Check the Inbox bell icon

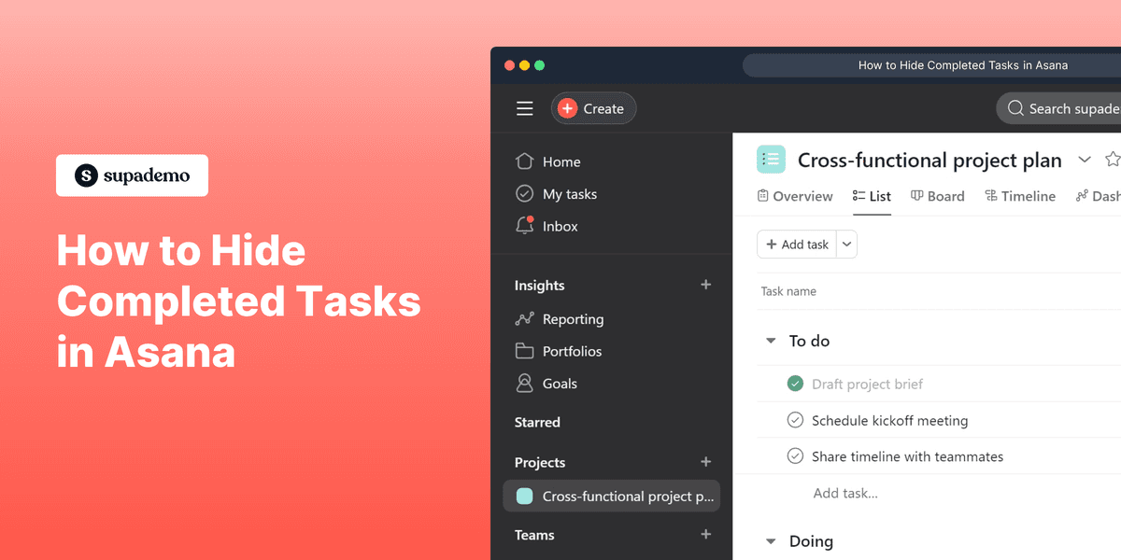(526, 225)
